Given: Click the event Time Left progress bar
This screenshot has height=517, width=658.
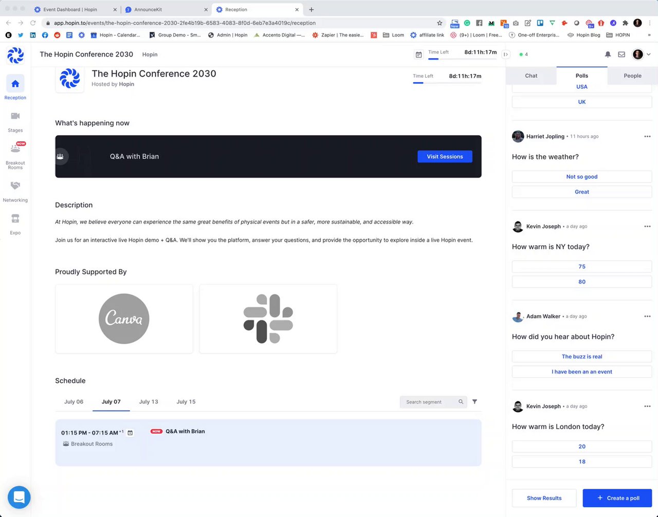Looking at the screenshot, I should (x=447, y=83).
